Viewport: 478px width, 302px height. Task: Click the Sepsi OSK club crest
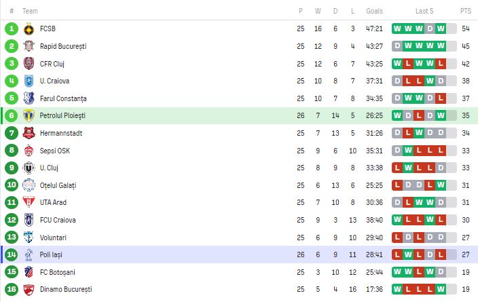pyautogui.click(x=29, y=151)
